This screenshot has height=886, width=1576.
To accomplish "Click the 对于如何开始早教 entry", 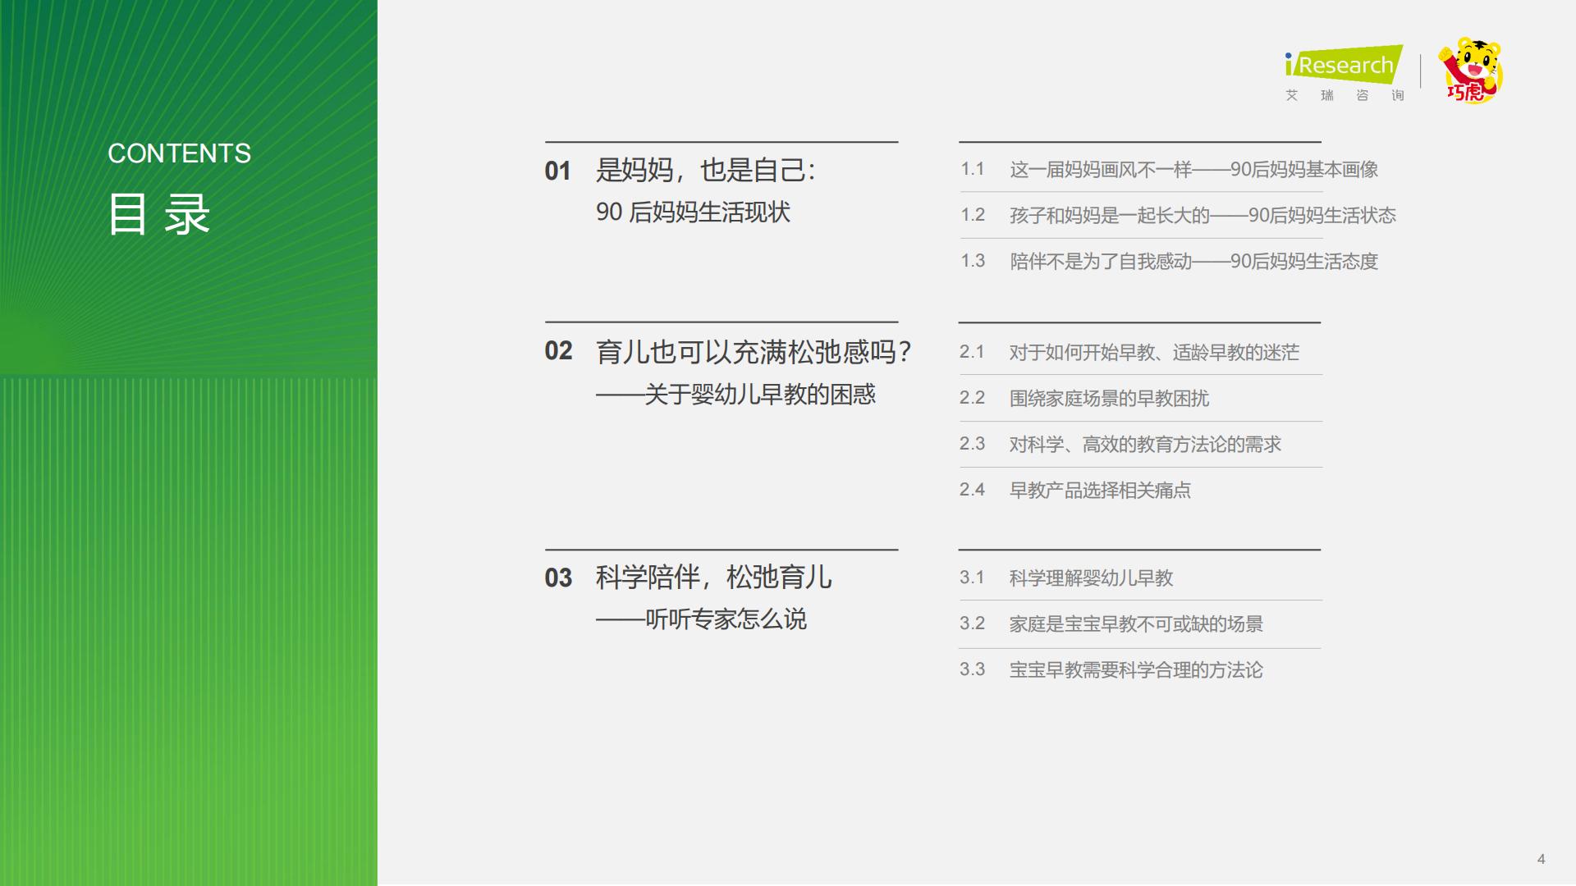I will point(1154,353).
